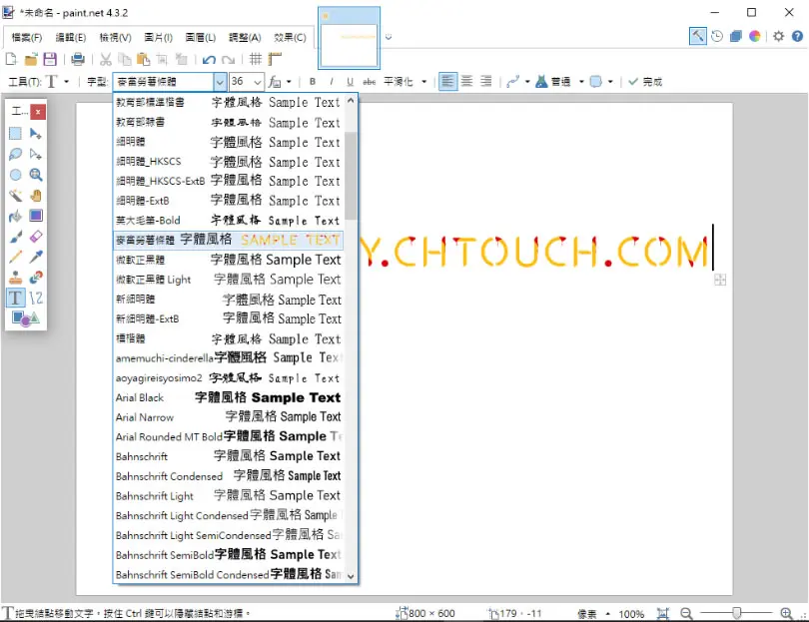Collapse the font name dropdown arrow

220,82
